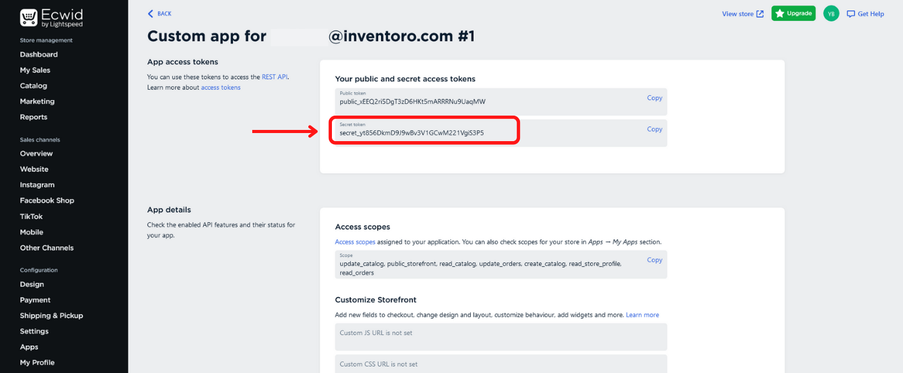The image size is (903, 373).
Task: Open the access tokens link
Action: point(220,88)
